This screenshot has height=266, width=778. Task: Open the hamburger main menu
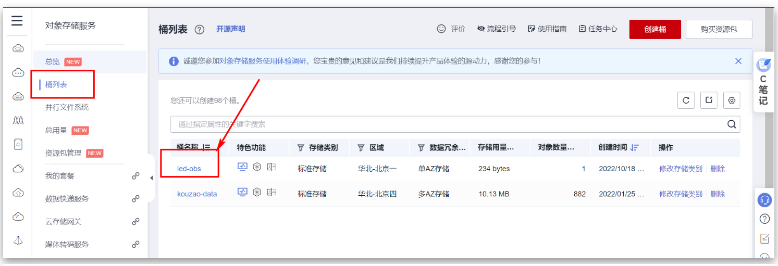point(17,21)
